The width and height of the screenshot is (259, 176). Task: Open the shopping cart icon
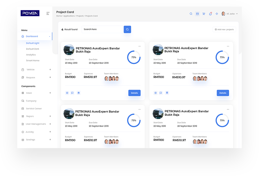point(204,14)
